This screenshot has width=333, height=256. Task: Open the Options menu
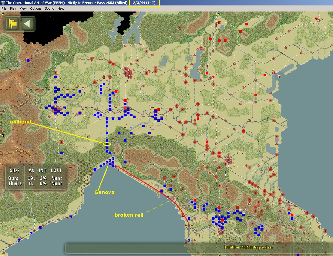click(x=36, y=8)
